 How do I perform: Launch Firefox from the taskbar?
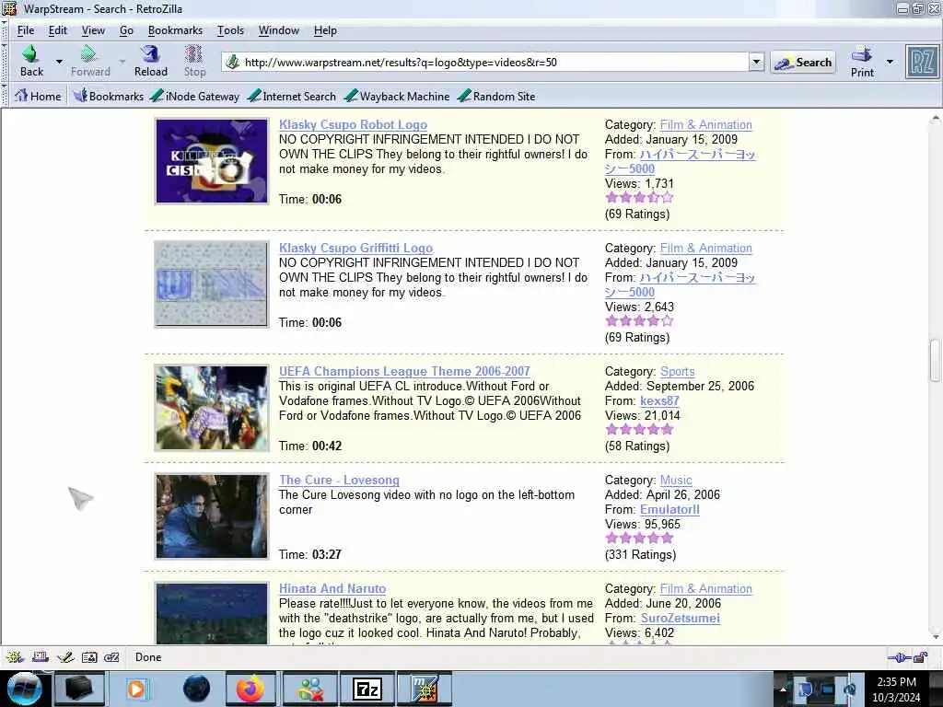(250, 689)
